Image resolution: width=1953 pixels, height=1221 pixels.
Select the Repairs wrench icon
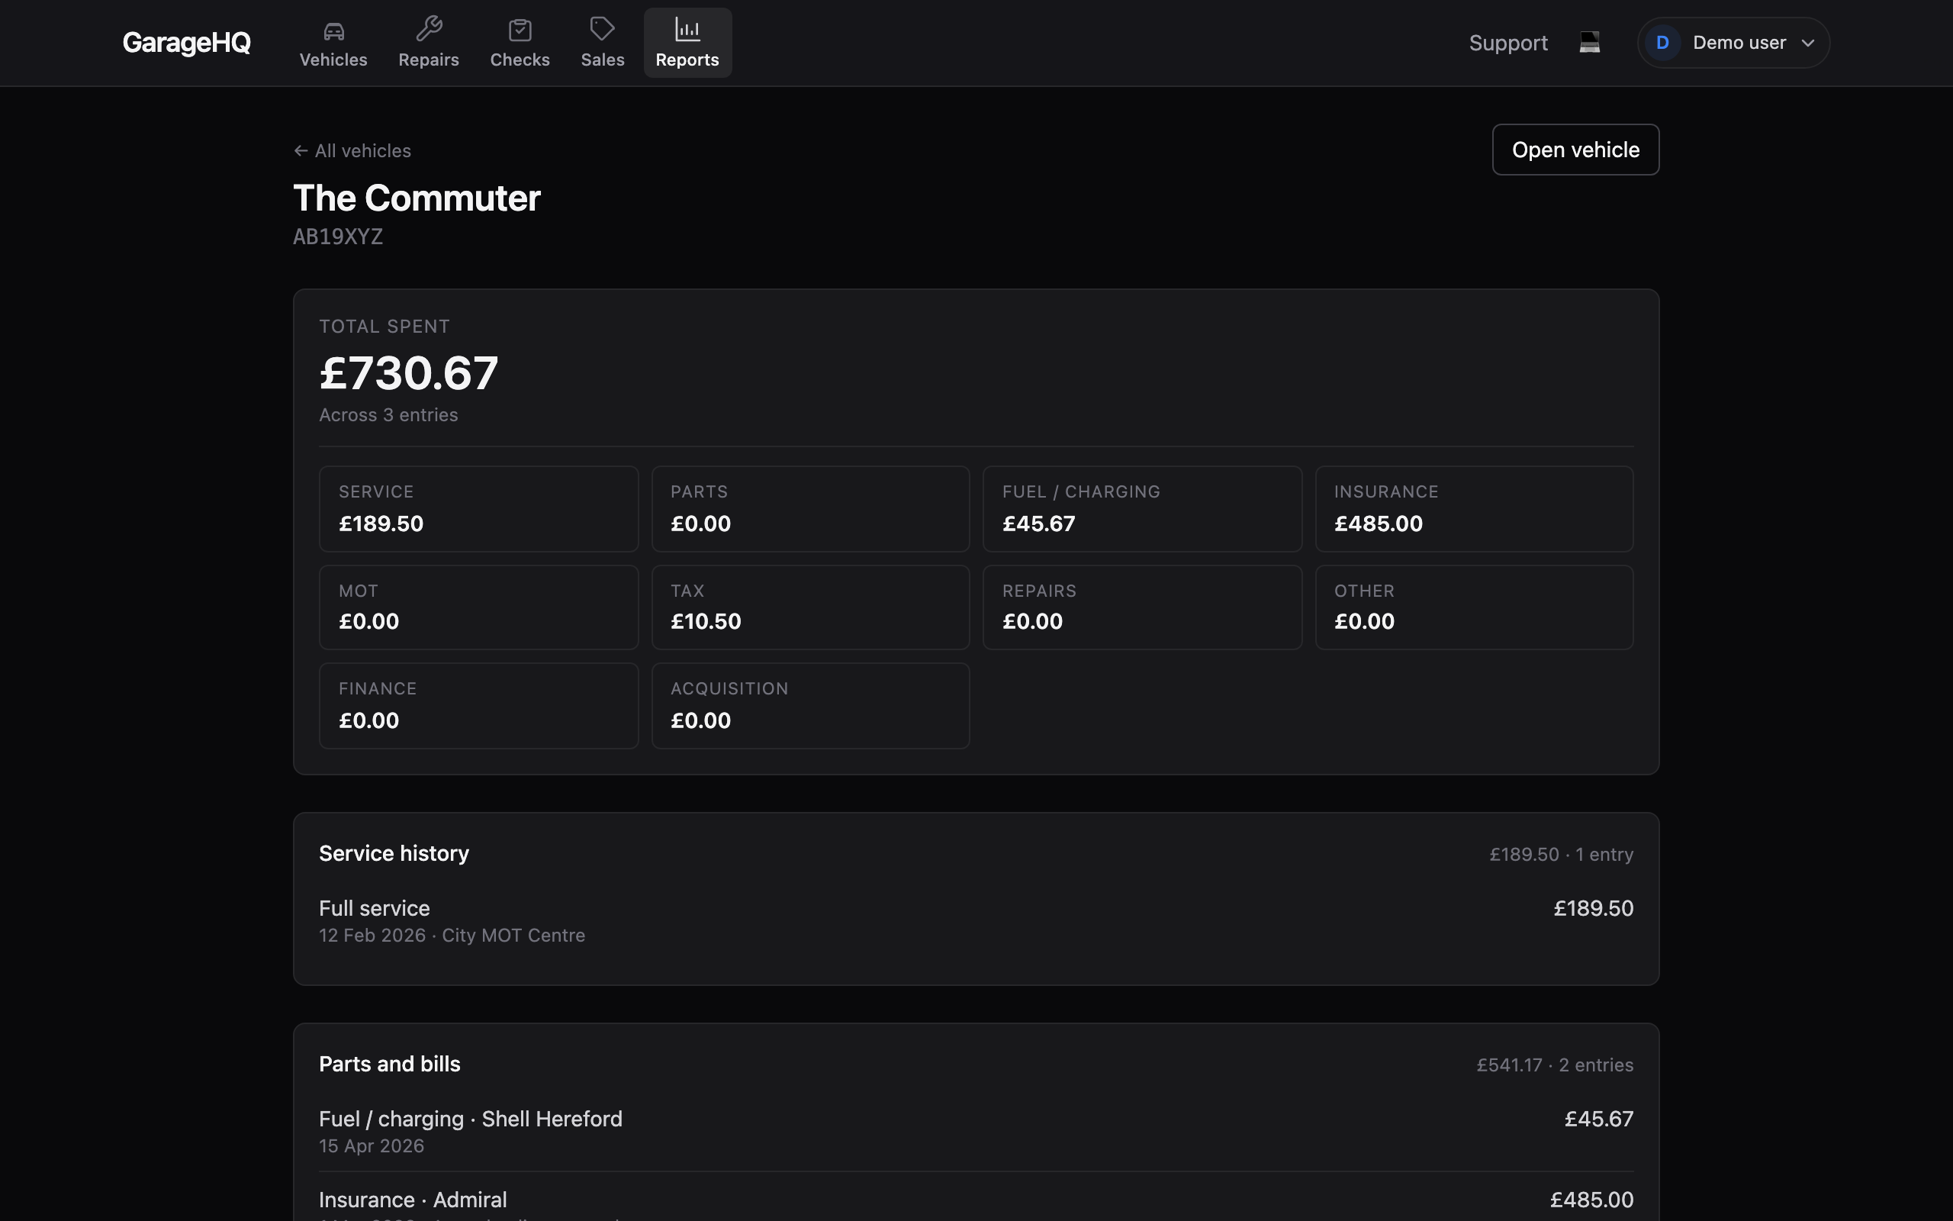[429, 29]
